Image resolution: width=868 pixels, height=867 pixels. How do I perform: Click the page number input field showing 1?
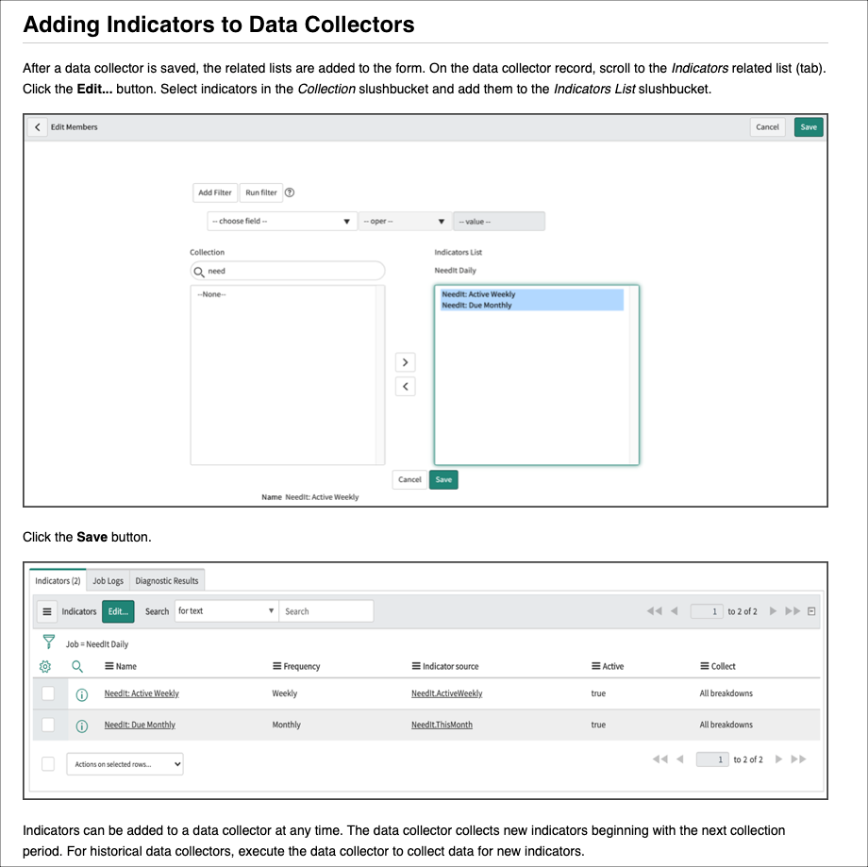[707, 611]
